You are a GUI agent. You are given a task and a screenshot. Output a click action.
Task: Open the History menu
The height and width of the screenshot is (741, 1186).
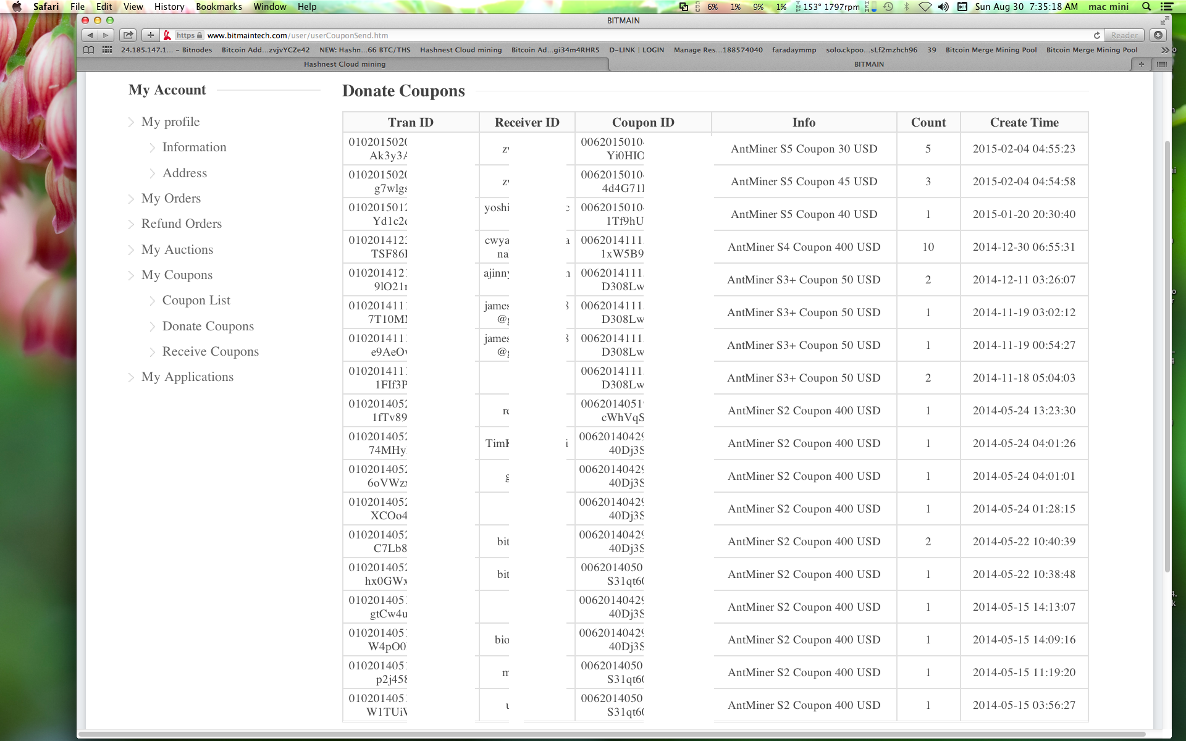pyautogui.click(x=169, y=7)
